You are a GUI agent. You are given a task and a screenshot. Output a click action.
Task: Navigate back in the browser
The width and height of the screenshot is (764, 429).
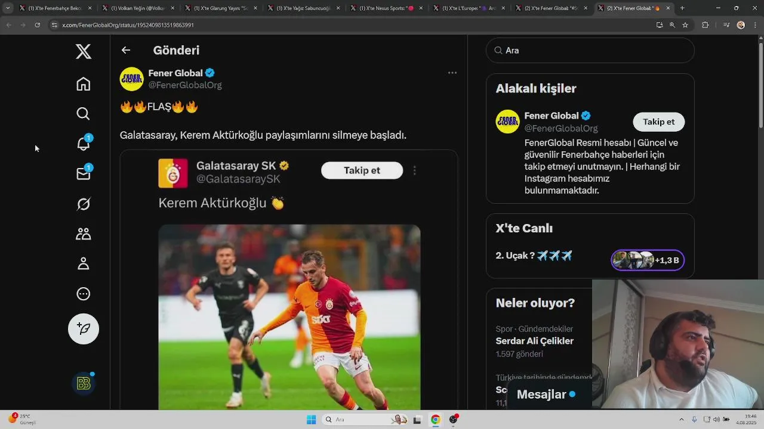tap(9, 25)
